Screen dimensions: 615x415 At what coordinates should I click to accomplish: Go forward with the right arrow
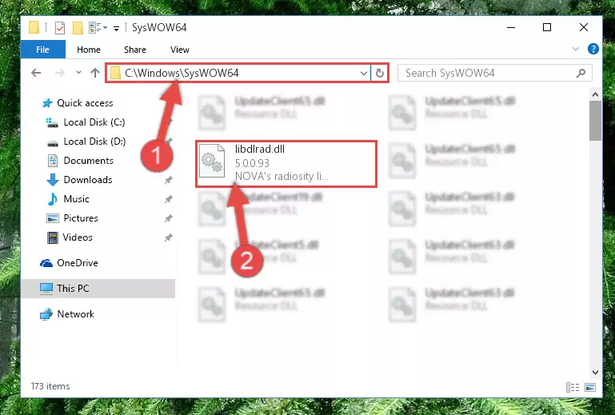coord(60,73)
